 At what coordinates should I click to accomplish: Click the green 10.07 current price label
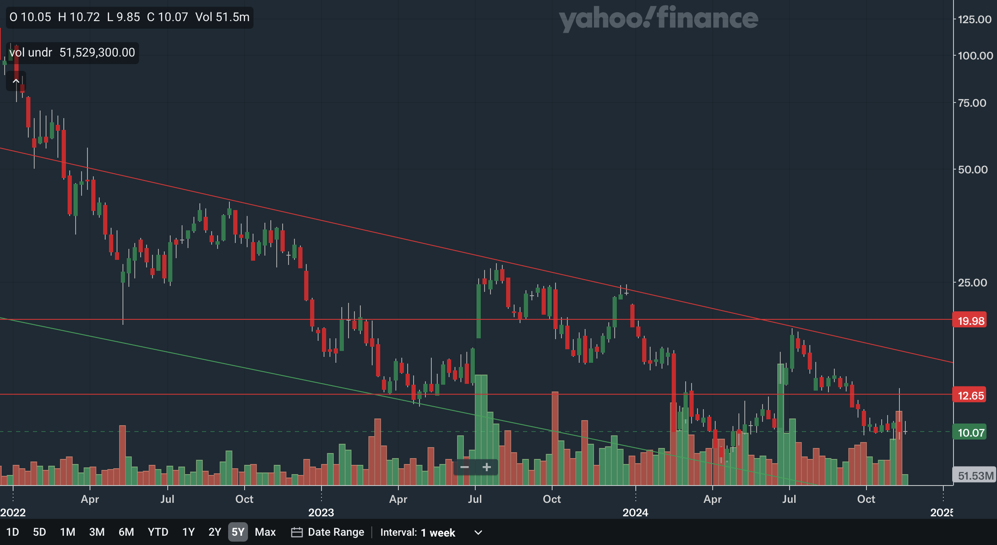tap(970, 433)
